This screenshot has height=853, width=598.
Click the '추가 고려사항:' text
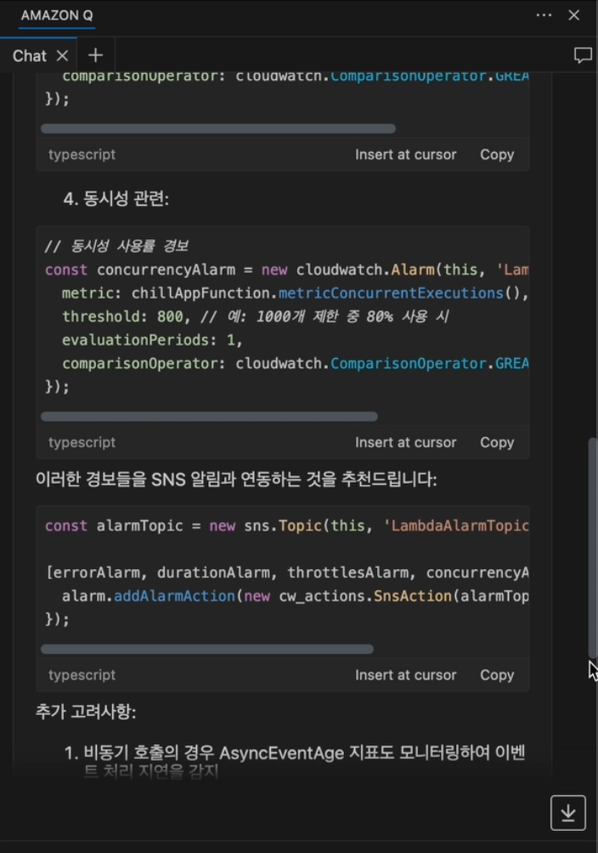point(86,712)
